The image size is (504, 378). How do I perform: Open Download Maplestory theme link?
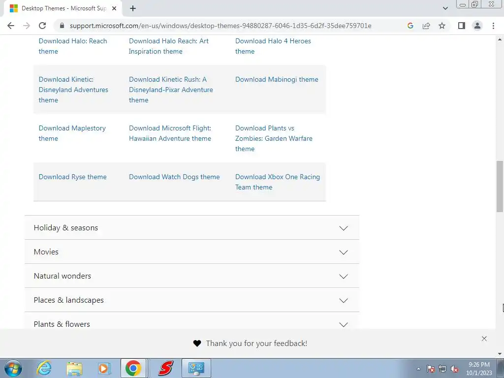pos(72,133)
